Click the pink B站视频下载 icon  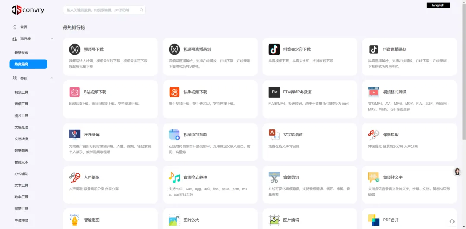(75, 92)
